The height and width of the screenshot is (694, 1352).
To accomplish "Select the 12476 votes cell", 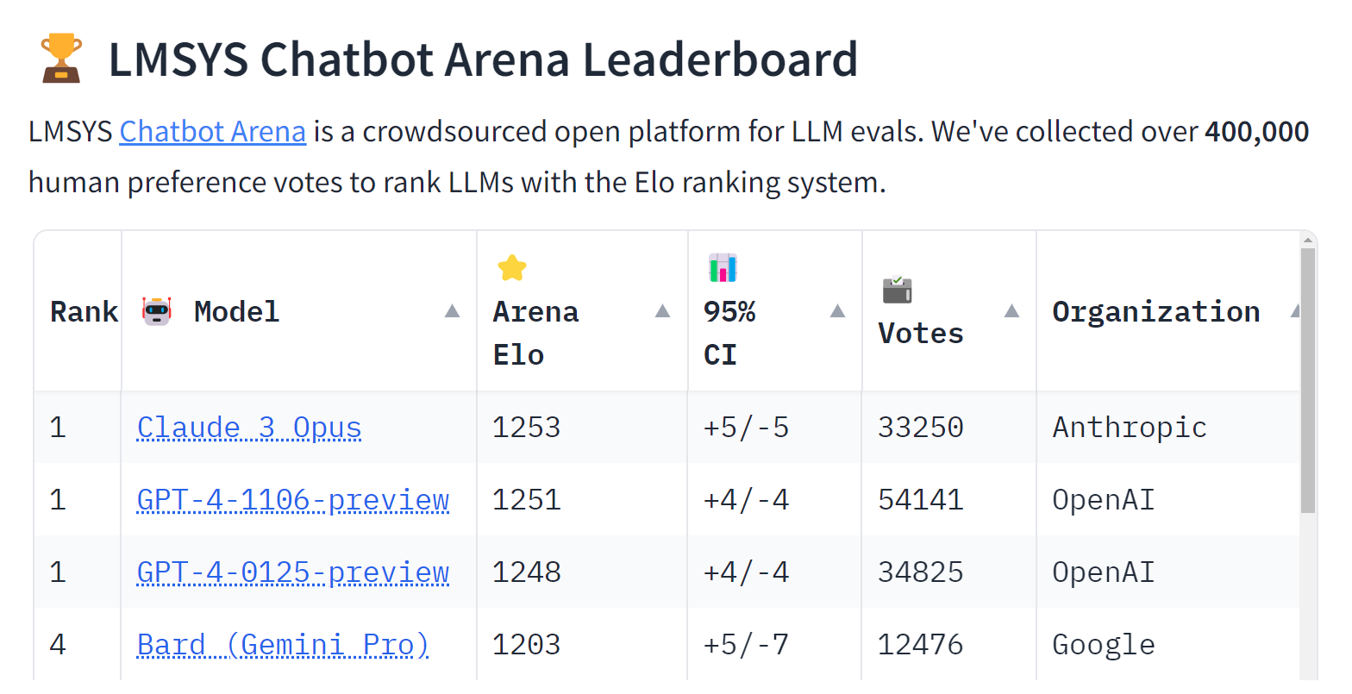I will pyautogui.click(x=920, y=645).
